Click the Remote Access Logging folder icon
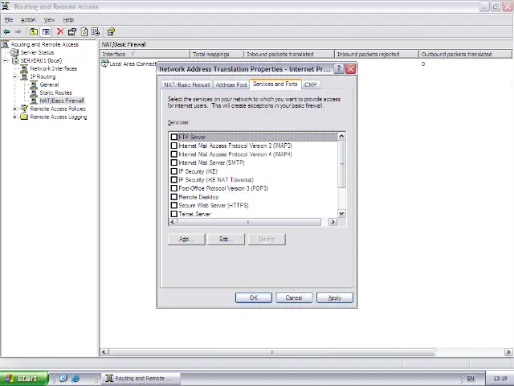This screenshot has width=514, height=386. click(x=24, y=117)
